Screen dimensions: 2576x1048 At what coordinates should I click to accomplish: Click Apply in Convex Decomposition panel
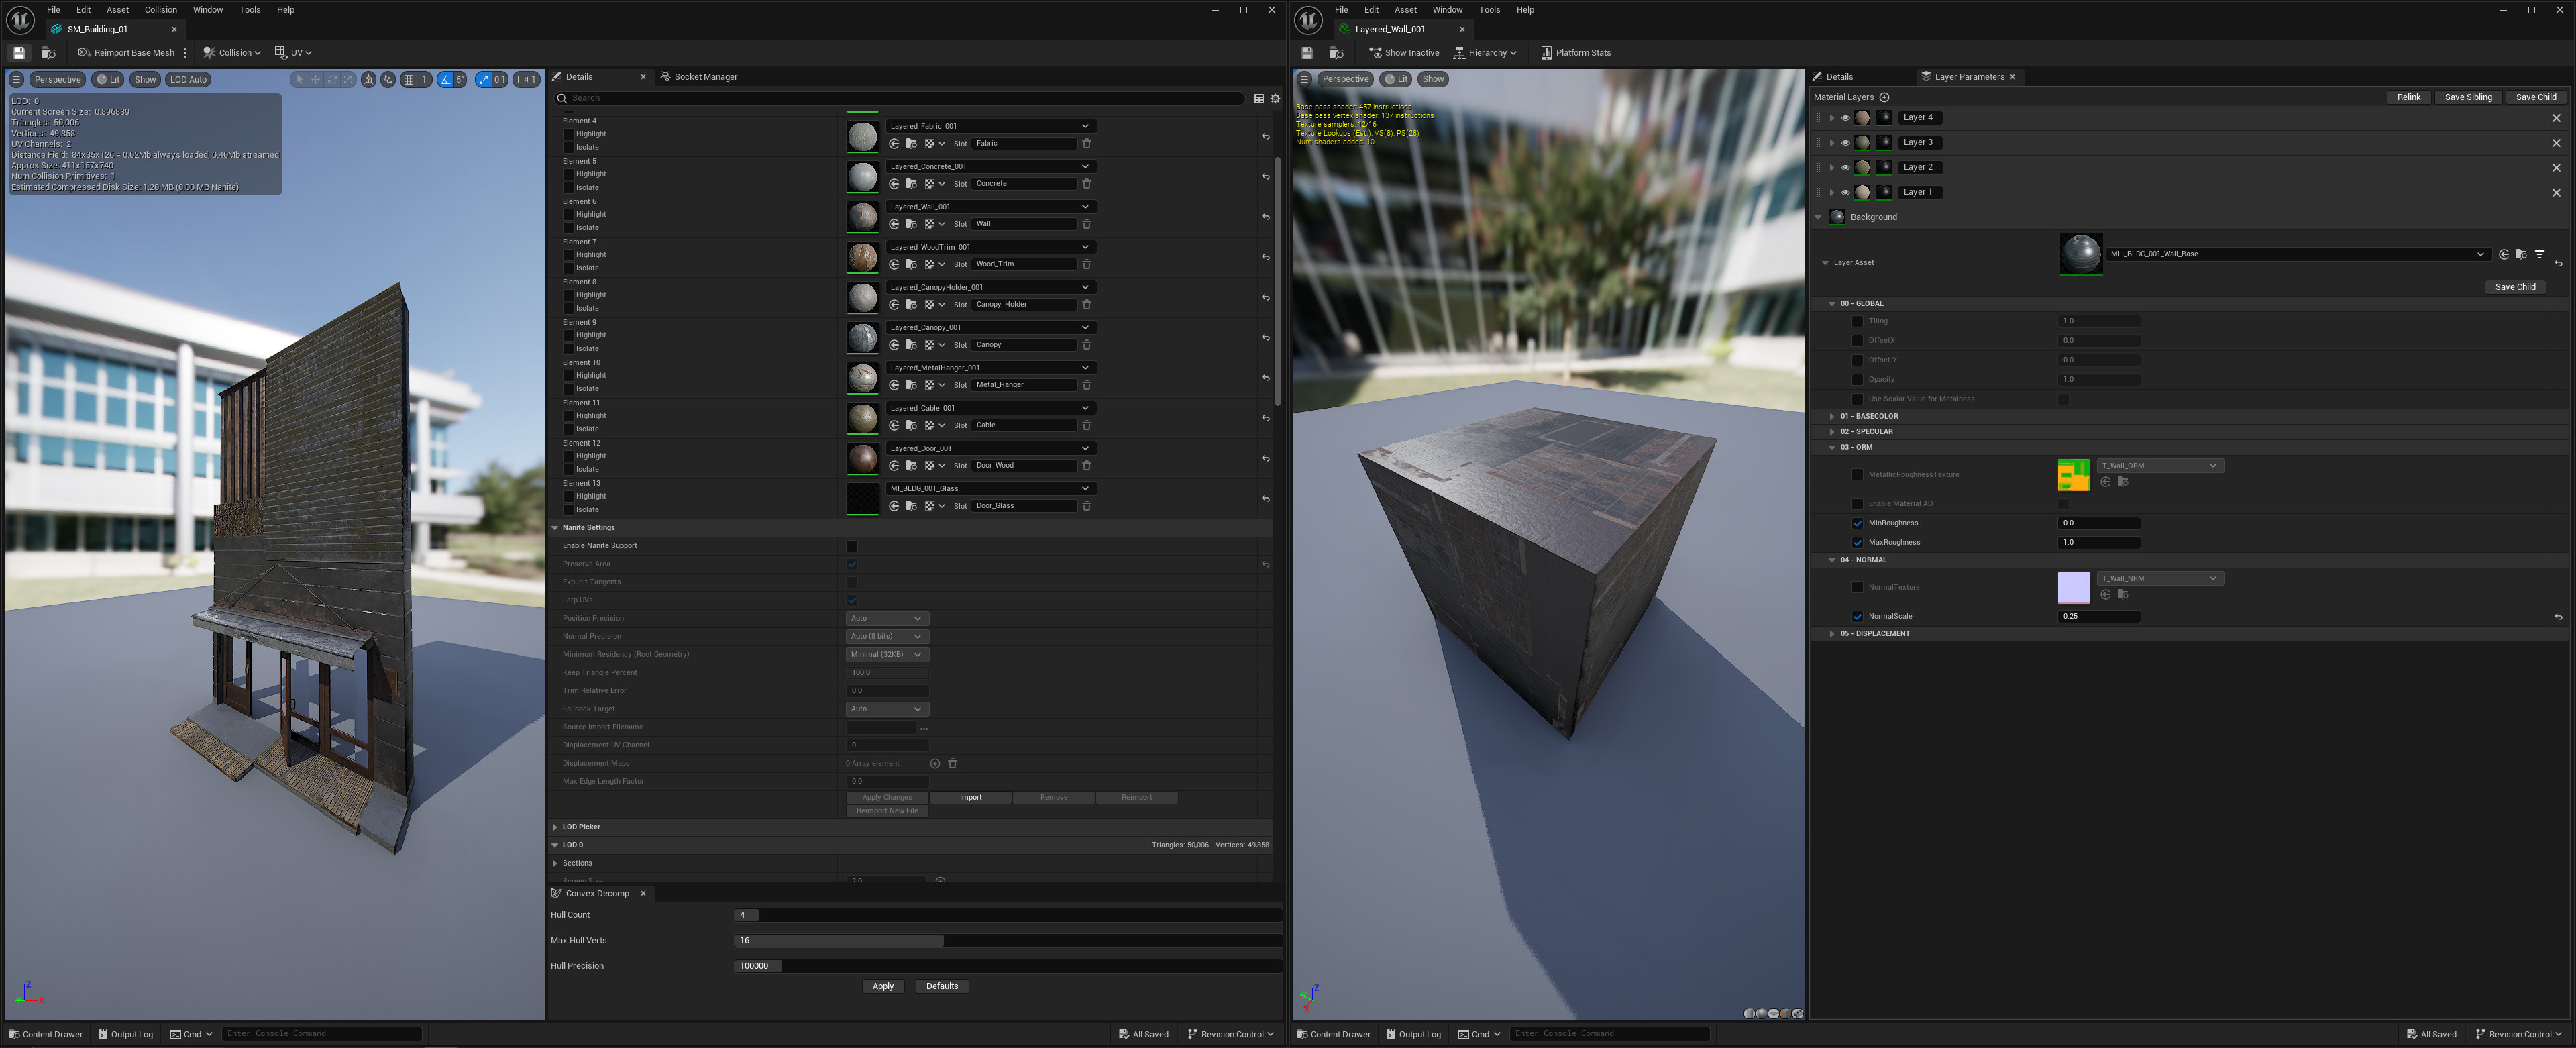pos(883,986)
